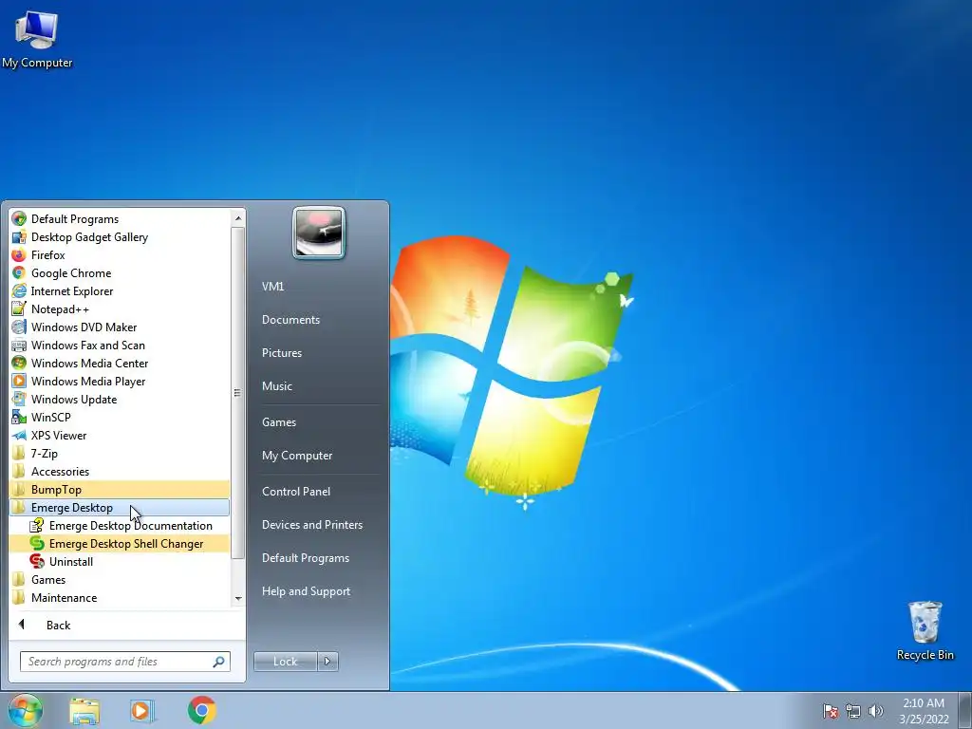Click programs list scroll up arrow
This screenshot has width=972, height=729.
238,218
